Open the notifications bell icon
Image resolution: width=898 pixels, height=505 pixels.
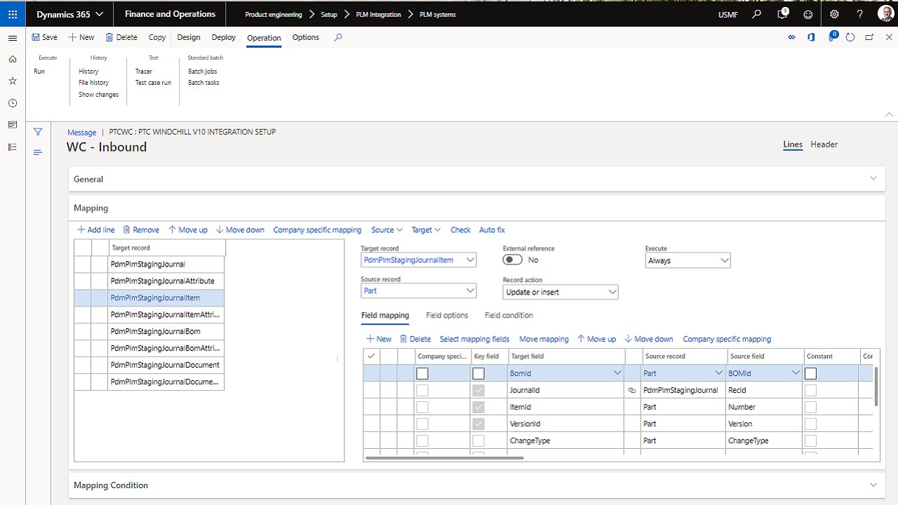point(782,14)
